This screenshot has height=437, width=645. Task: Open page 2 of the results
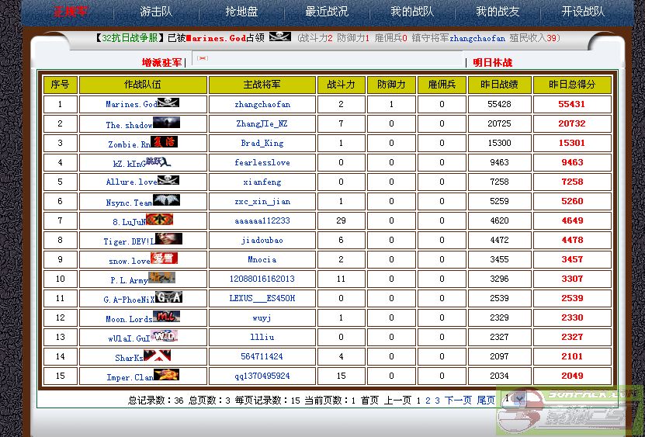pyautogui.click(x=428, y=401)
